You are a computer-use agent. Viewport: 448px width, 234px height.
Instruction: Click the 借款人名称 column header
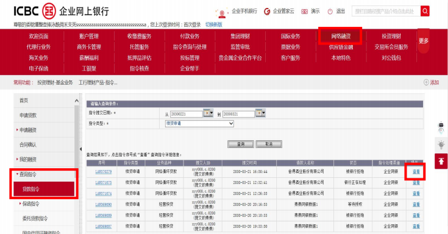point(305,163)
